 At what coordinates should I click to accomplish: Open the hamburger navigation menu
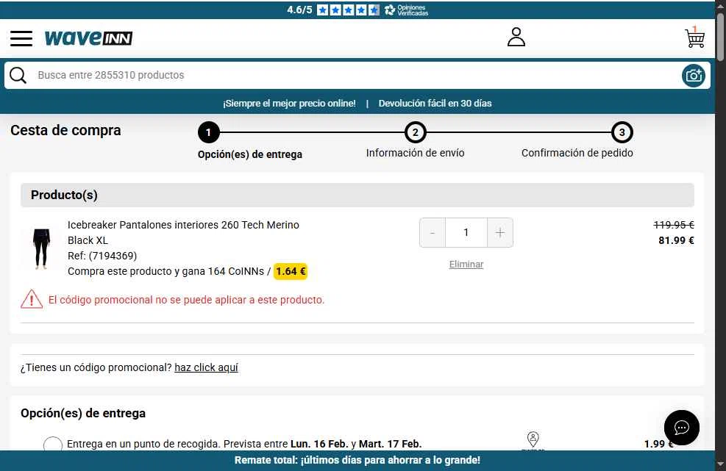point(21,38)
